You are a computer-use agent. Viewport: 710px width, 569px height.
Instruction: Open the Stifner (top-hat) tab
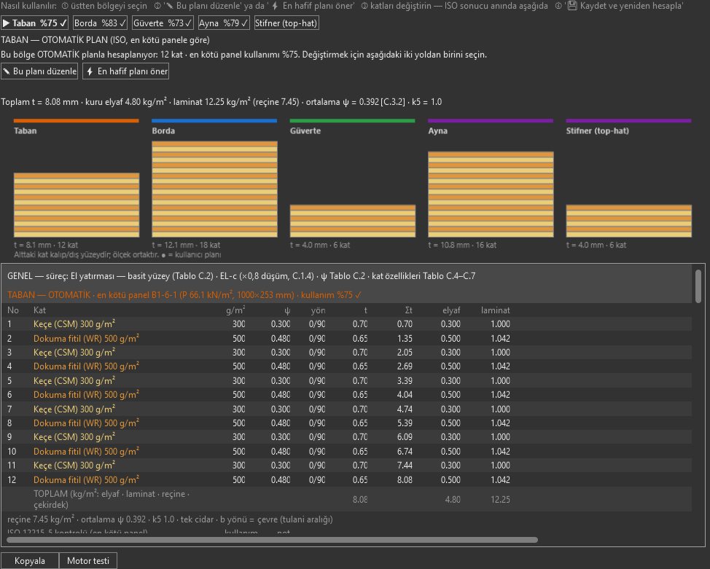pyautogui.click(x=286, y=23)
